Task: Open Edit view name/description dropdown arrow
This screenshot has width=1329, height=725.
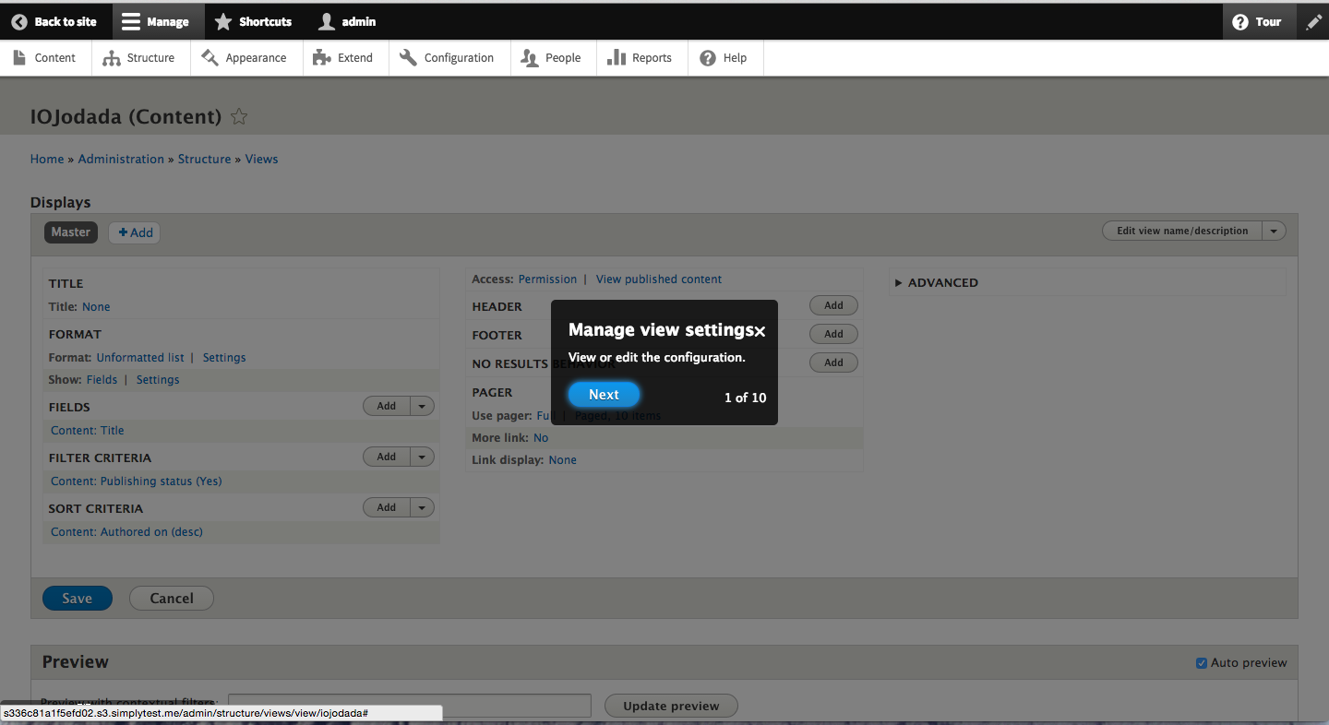Action: (x=1274, y=232)
